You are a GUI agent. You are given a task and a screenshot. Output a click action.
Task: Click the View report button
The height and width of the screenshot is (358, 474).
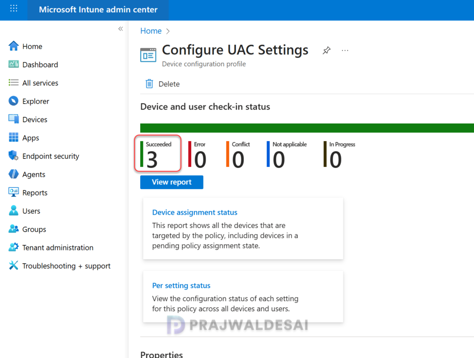tap(172, 182)
